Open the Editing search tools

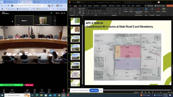point(131,11)
